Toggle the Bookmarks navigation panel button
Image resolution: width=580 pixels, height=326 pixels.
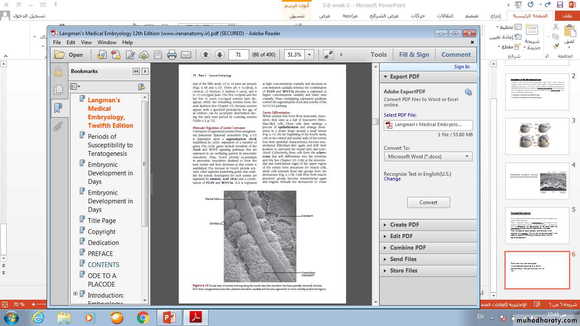tap(58, 108)
